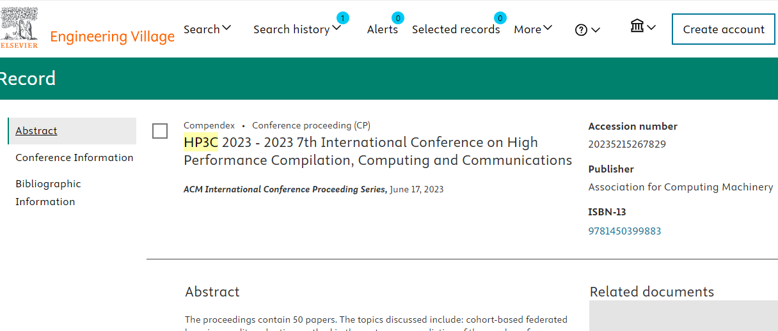778x331 pixels.
Task: Open the help question mark menu
Action: click(x=587, y=29)
